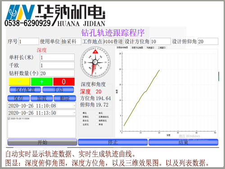
Task: Click the HN company logo
Action: (20, 12)
